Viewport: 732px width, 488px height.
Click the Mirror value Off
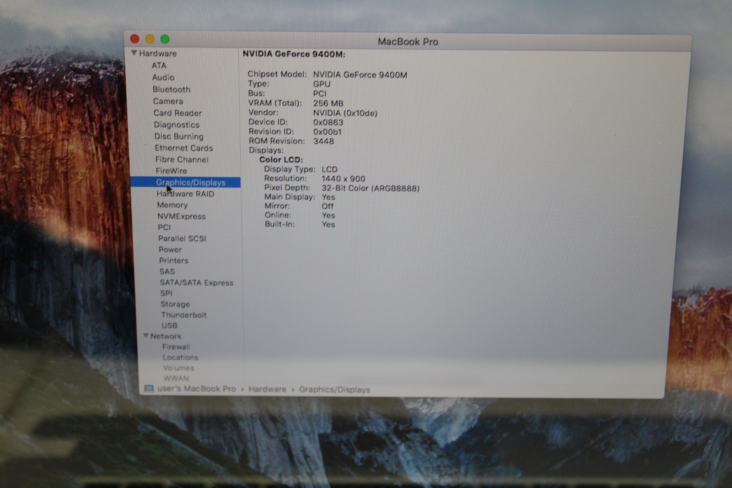click(x=328, y=206)
